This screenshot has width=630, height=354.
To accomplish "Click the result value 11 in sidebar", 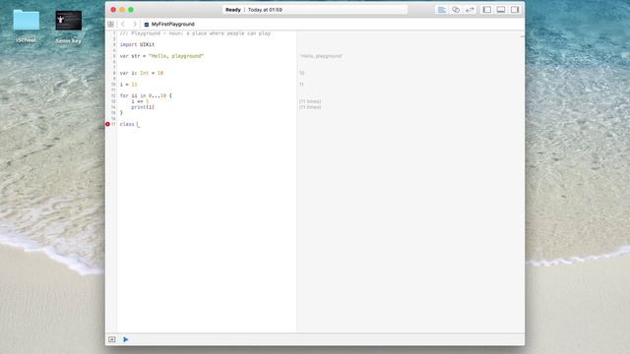I will 302,85.
